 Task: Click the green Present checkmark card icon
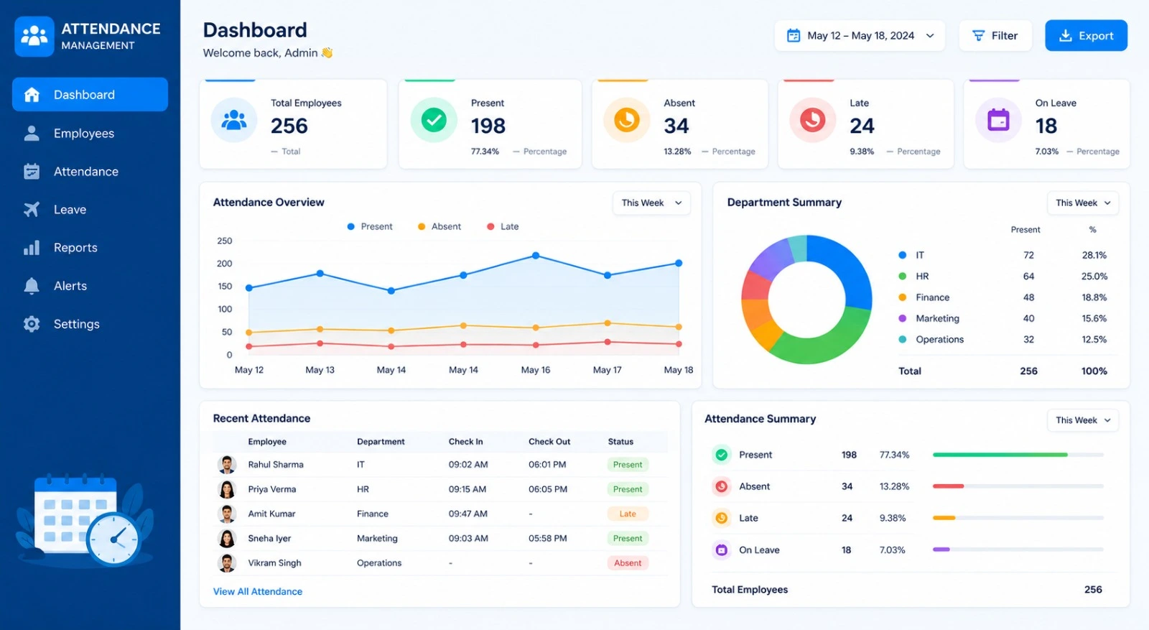pyautogui.click(x=434, y=120)
